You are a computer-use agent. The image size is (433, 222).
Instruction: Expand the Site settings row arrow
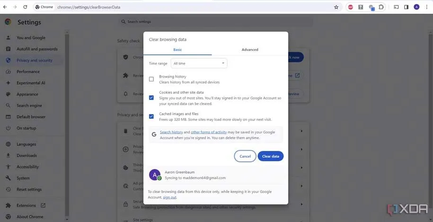coord(301,219)
